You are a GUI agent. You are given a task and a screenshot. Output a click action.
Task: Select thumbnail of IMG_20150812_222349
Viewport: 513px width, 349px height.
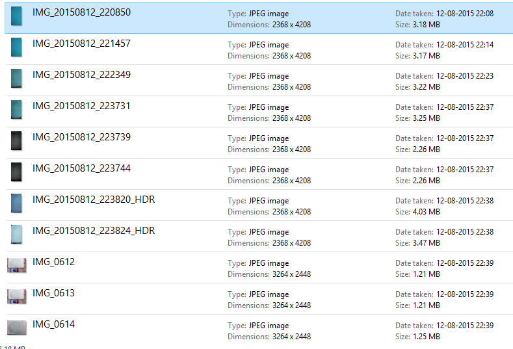(16, 79)
